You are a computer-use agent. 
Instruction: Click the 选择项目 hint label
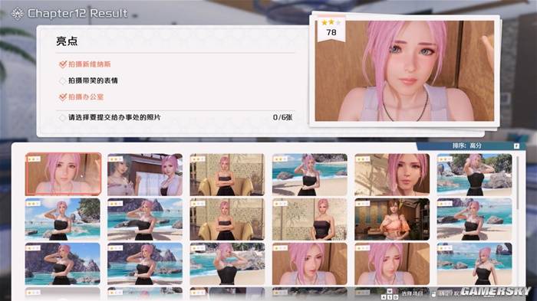[x=413, y=294]
